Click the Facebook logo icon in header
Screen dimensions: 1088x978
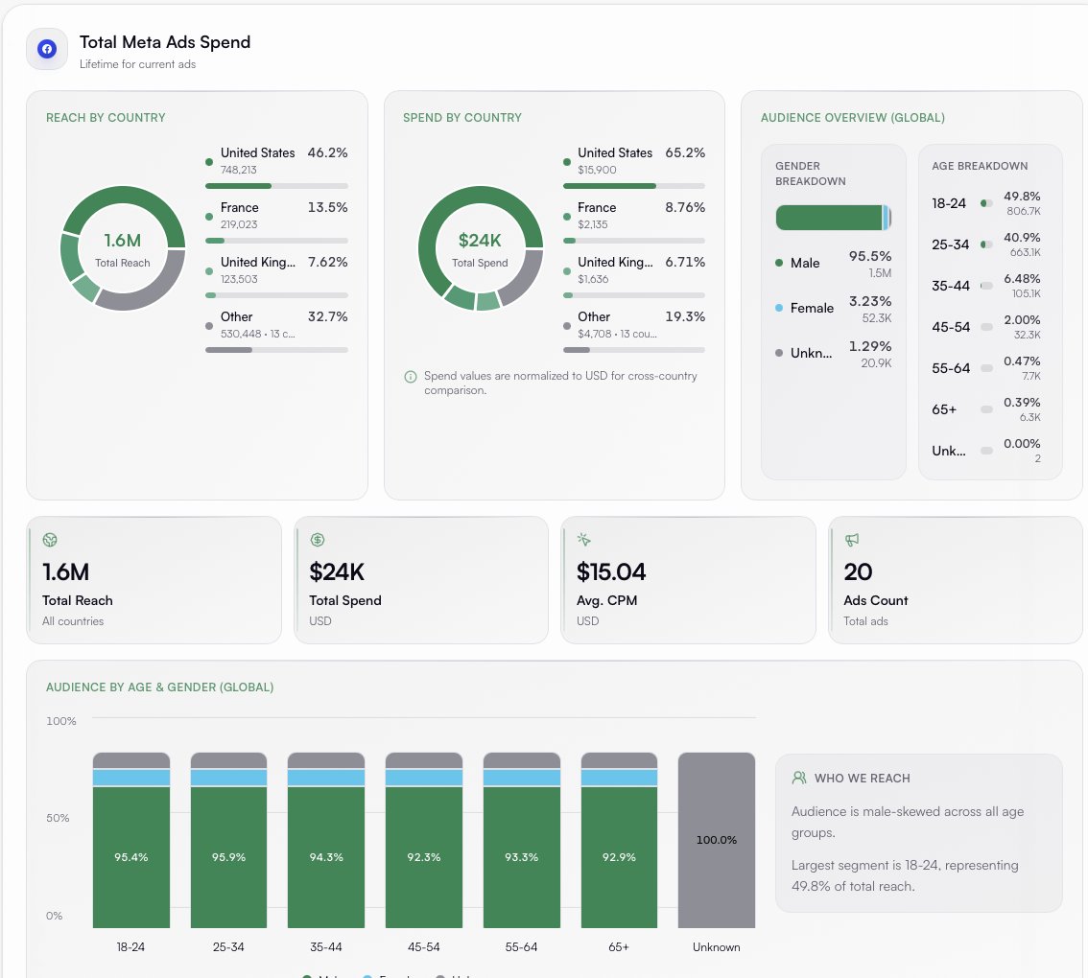point(47,49)
